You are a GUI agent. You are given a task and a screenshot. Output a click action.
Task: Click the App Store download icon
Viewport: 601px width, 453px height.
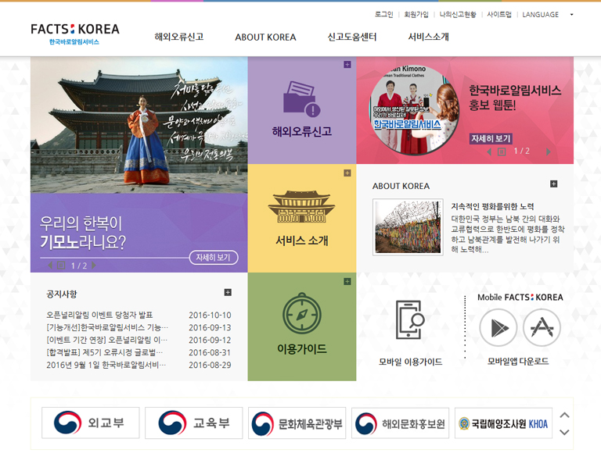click(542, 328)
